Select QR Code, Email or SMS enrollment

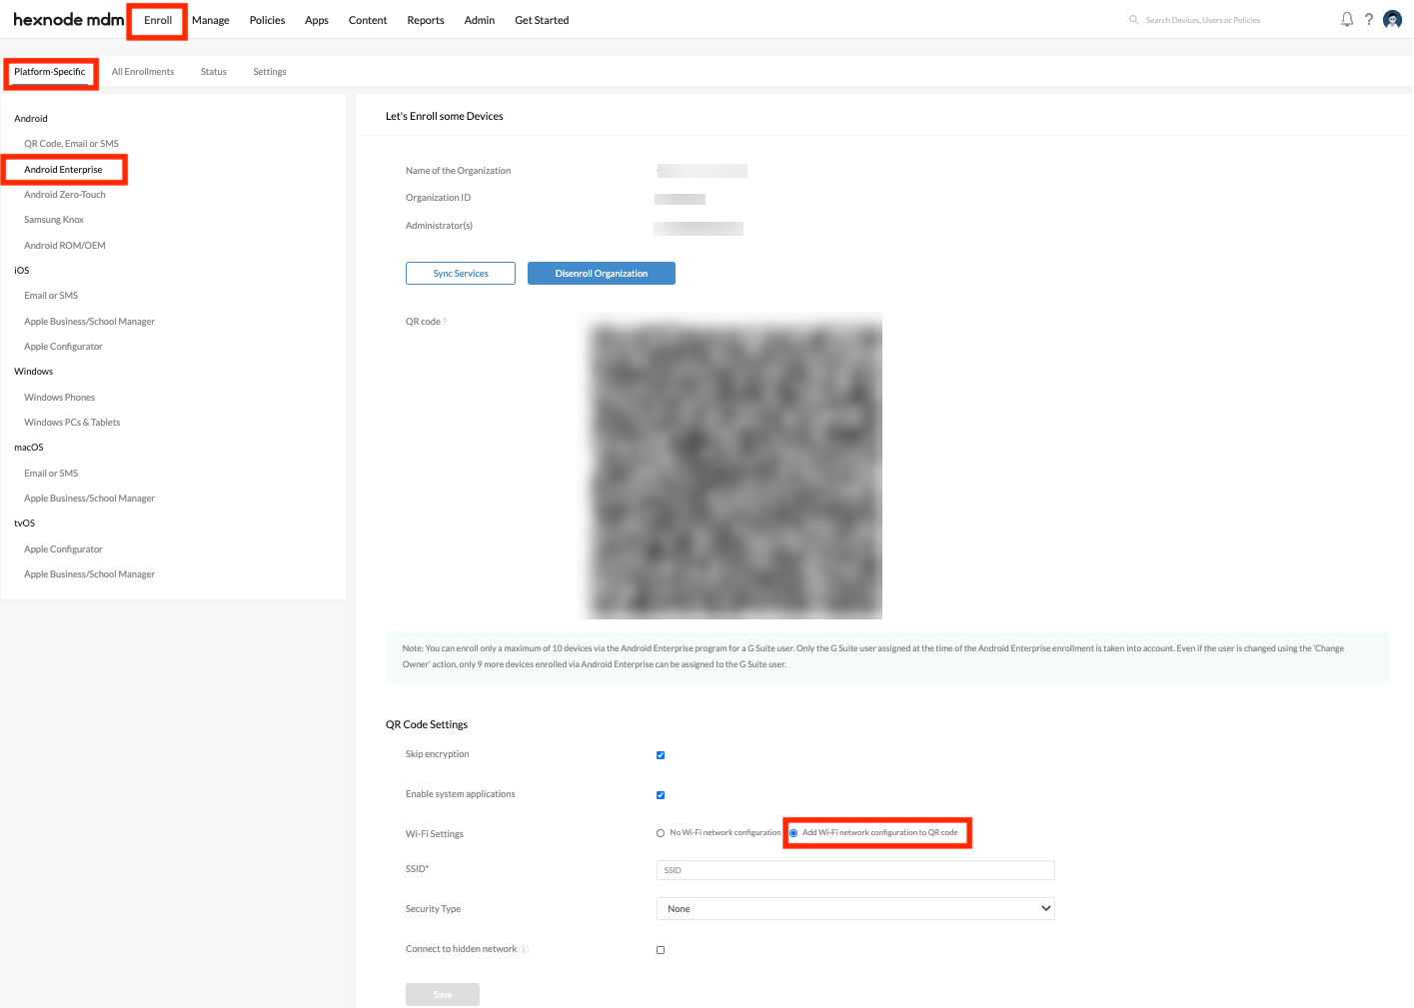coord(72,144)
